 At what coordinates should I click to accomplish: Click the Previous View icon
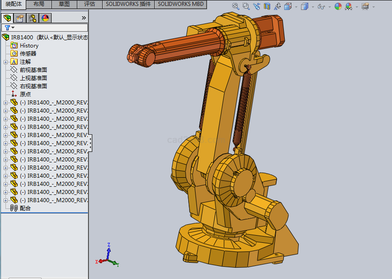[257, 6]
